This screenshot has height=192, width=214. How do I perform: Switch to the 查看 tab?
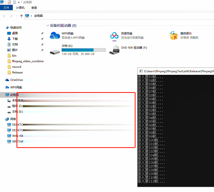coord(34,8)
